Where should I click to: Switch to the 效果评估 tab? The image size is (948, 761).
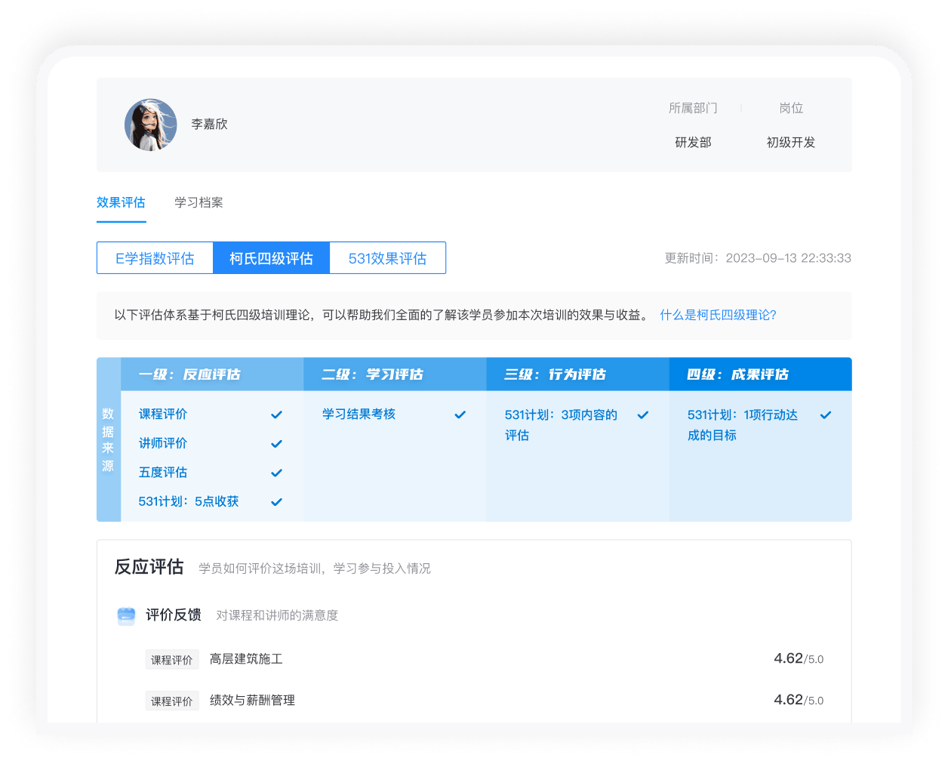pyautogui.click(x=121, y=202)
